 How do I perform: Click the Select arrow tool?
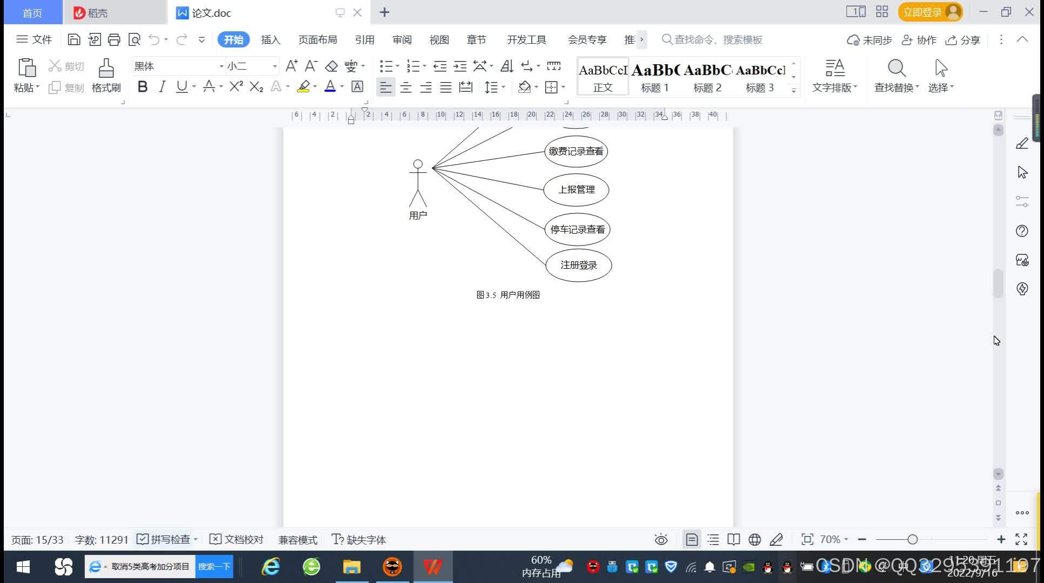point(941,76)
